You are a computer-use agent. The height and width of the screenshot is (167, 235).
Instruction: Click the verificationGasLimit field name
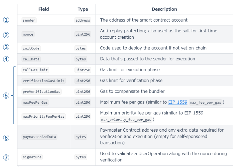tap(44, 81)
